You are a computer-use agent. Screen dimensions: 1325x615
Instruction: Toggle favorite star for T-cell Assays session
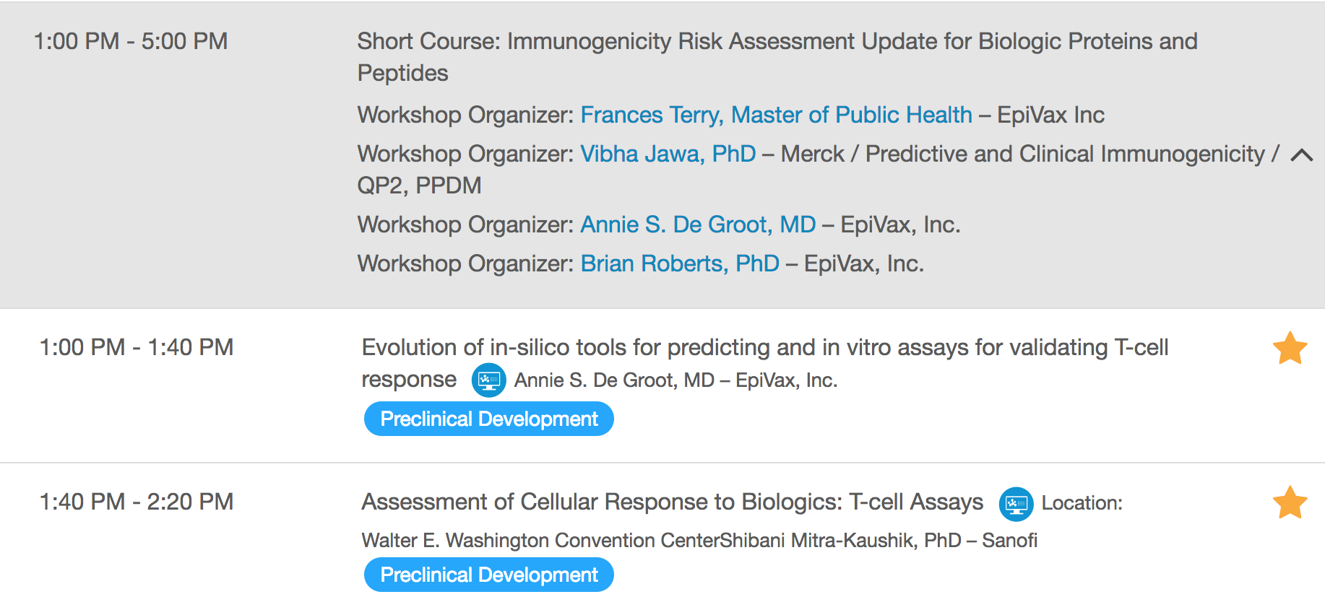[x=1290, y=502]
